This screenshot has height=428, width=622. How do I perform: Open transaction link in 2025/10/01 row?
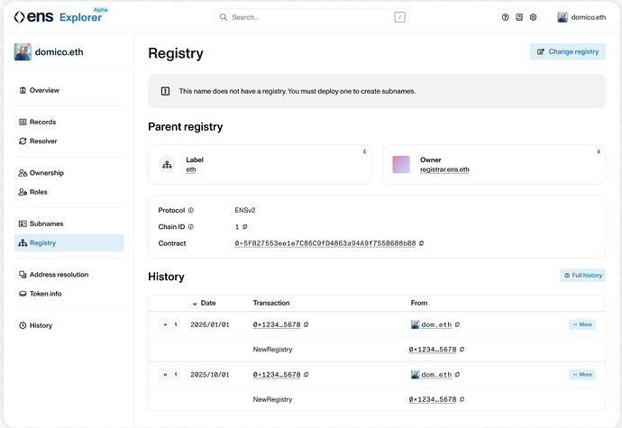[277, 375]
